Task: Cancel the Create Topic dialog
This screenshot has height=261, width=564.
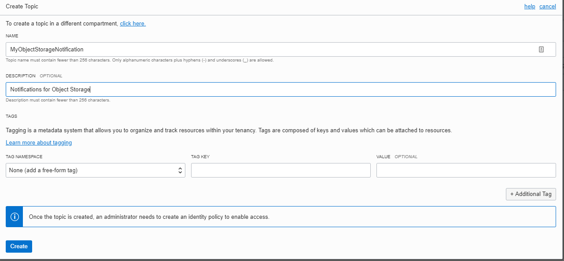Action: click(x=548, y=6)
